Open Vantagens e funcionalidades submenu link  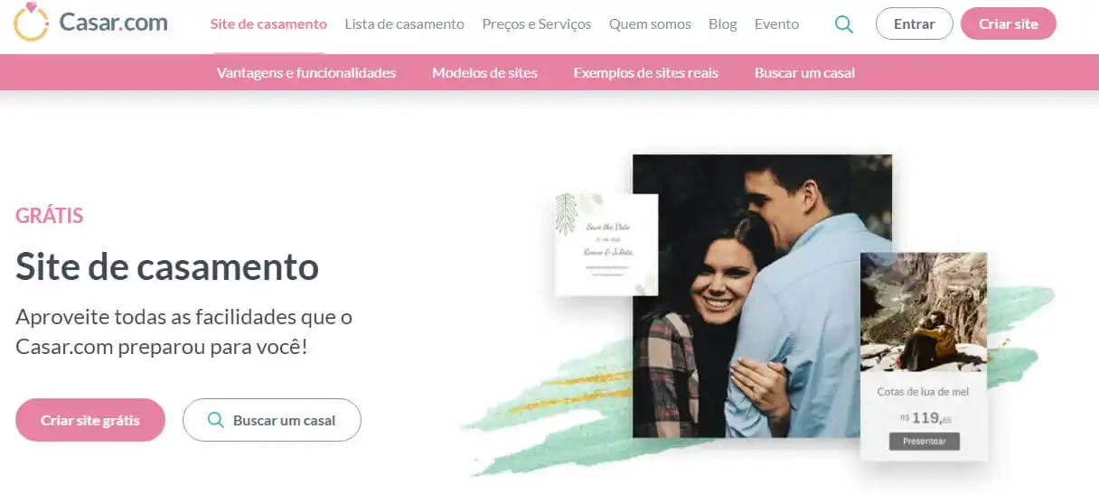[306, 72]
